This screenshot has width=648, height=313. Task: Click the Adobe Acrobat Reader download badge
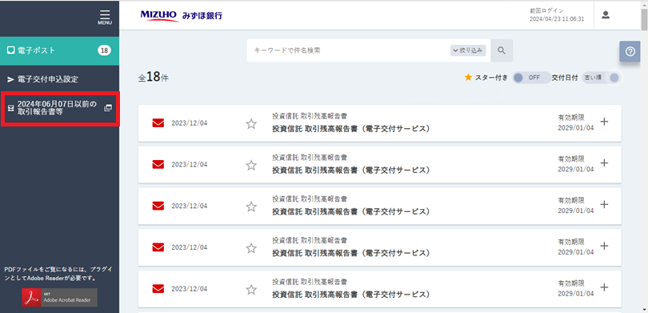(59, 297)
